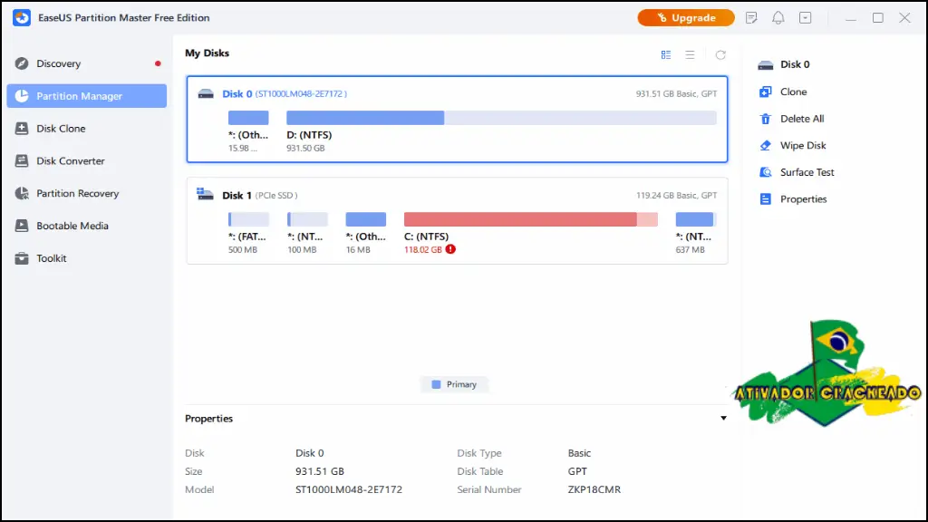Click the Disk 0 title text in disk card

point(237,93)
